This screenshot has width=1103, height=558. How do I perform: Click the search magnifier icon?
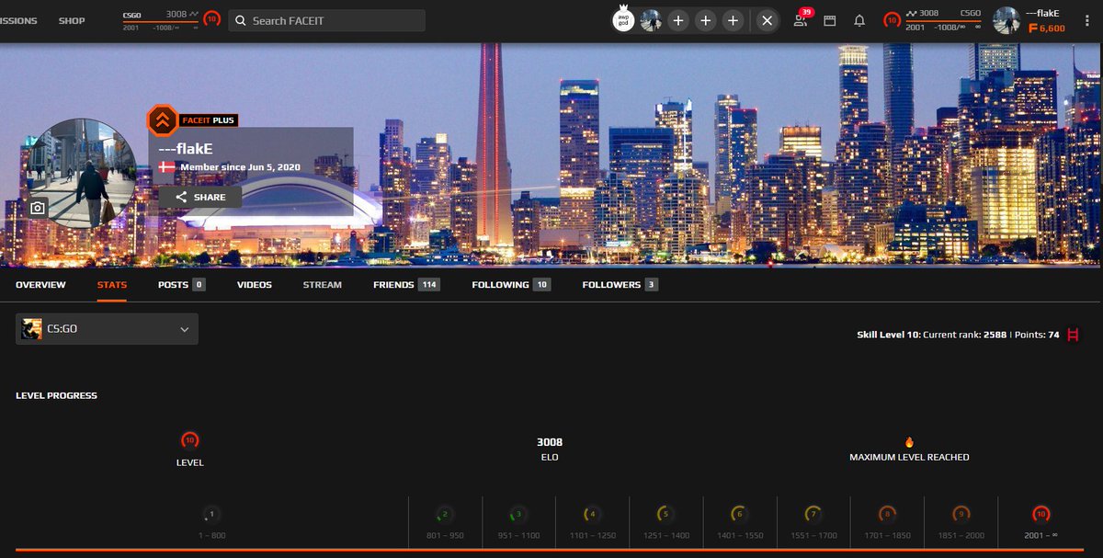[240, 20]
